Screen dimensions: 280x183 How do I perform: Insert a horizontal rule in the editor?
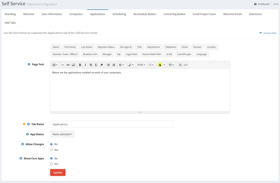[x=62, y=65]
